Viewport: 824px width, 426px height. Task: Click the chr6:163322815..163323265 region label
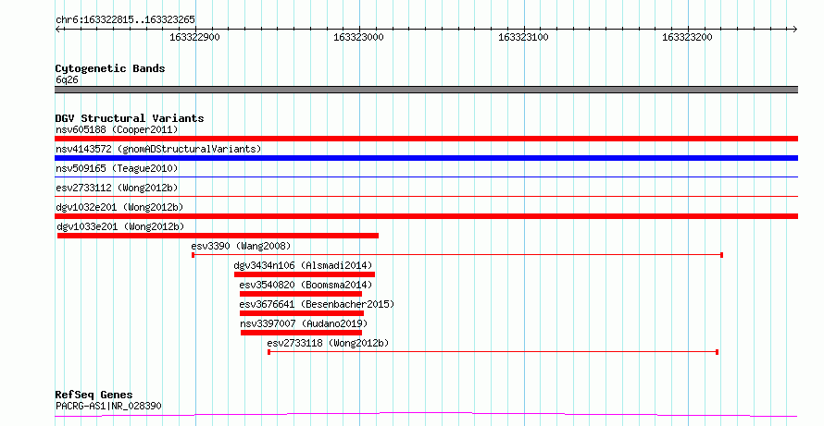(125, 19)
